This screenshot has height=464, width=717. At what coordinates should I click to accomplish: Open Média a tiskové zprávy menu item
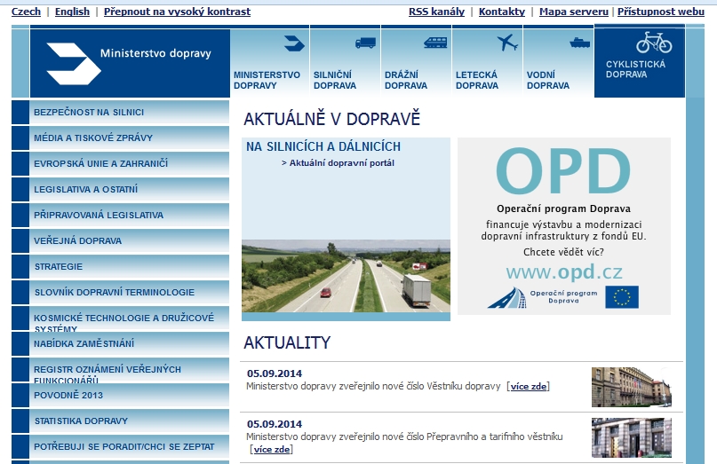pos(121,138)
